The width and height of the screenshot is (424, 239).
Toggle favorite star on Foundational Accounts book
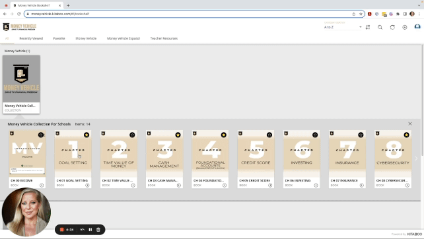[x=224, y=135]
